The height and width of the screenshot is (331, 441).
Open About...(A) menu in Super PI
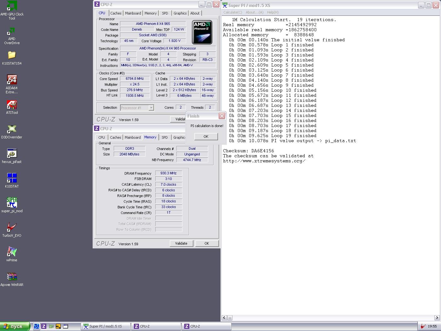255,12
